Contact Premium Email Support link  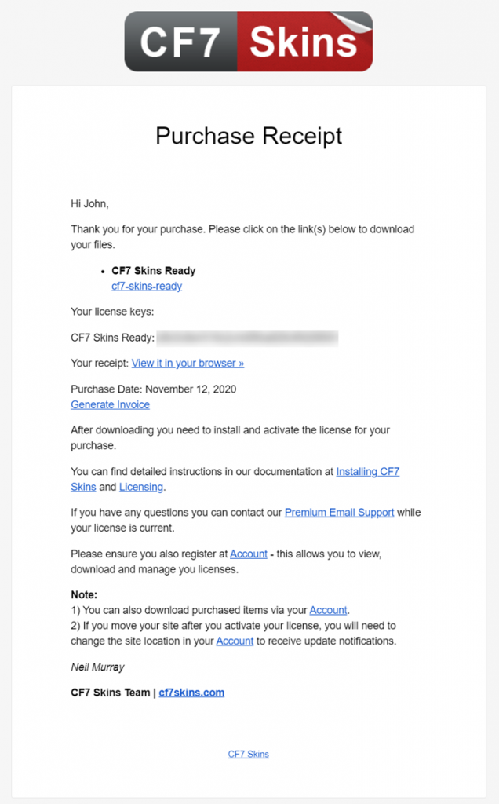point(339,513)
